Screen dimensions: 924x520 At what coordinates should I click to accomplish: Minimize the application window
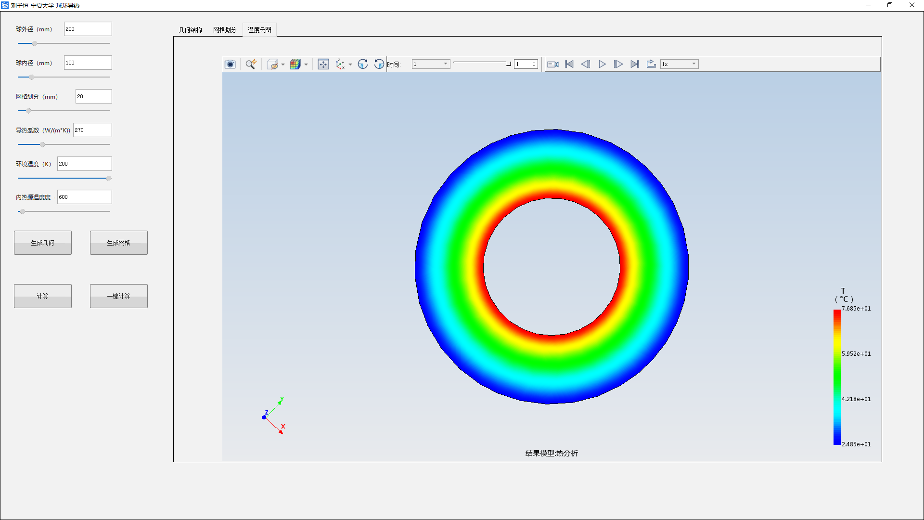(868, 5)
